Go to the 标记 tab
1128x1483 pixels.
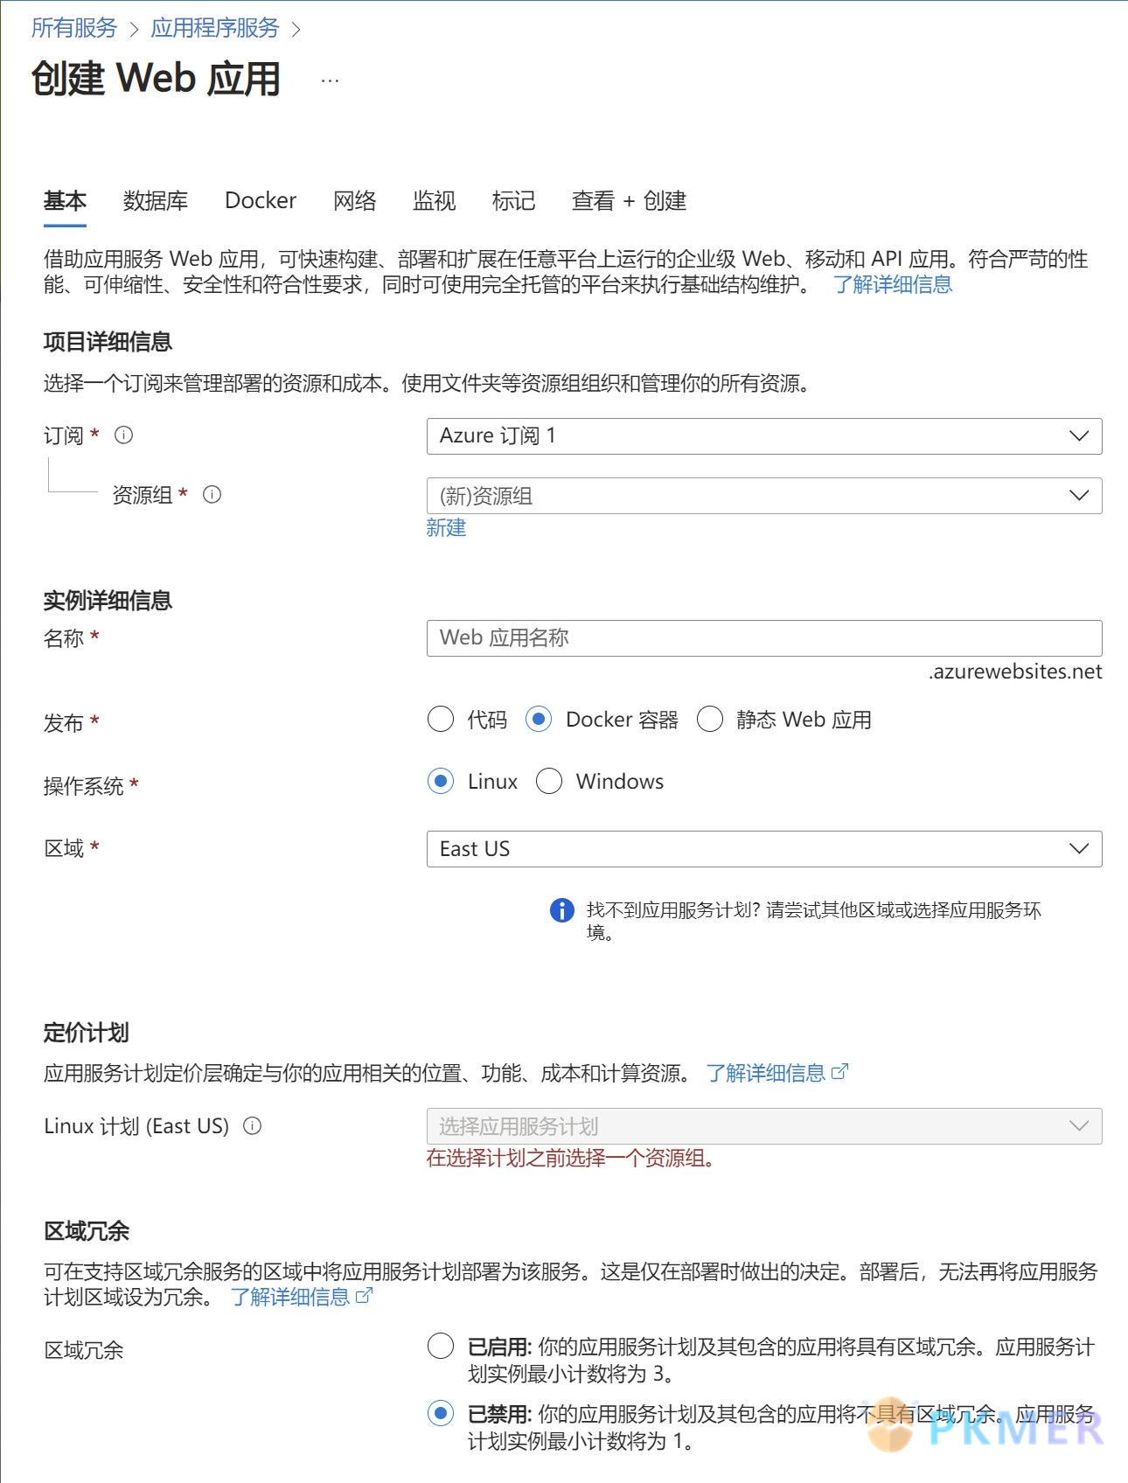(514, 201)
